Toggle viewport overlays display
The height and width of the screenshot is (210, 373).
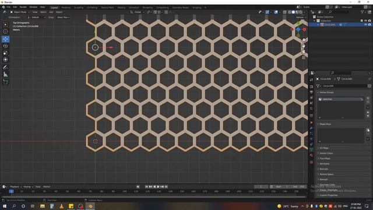276,12
